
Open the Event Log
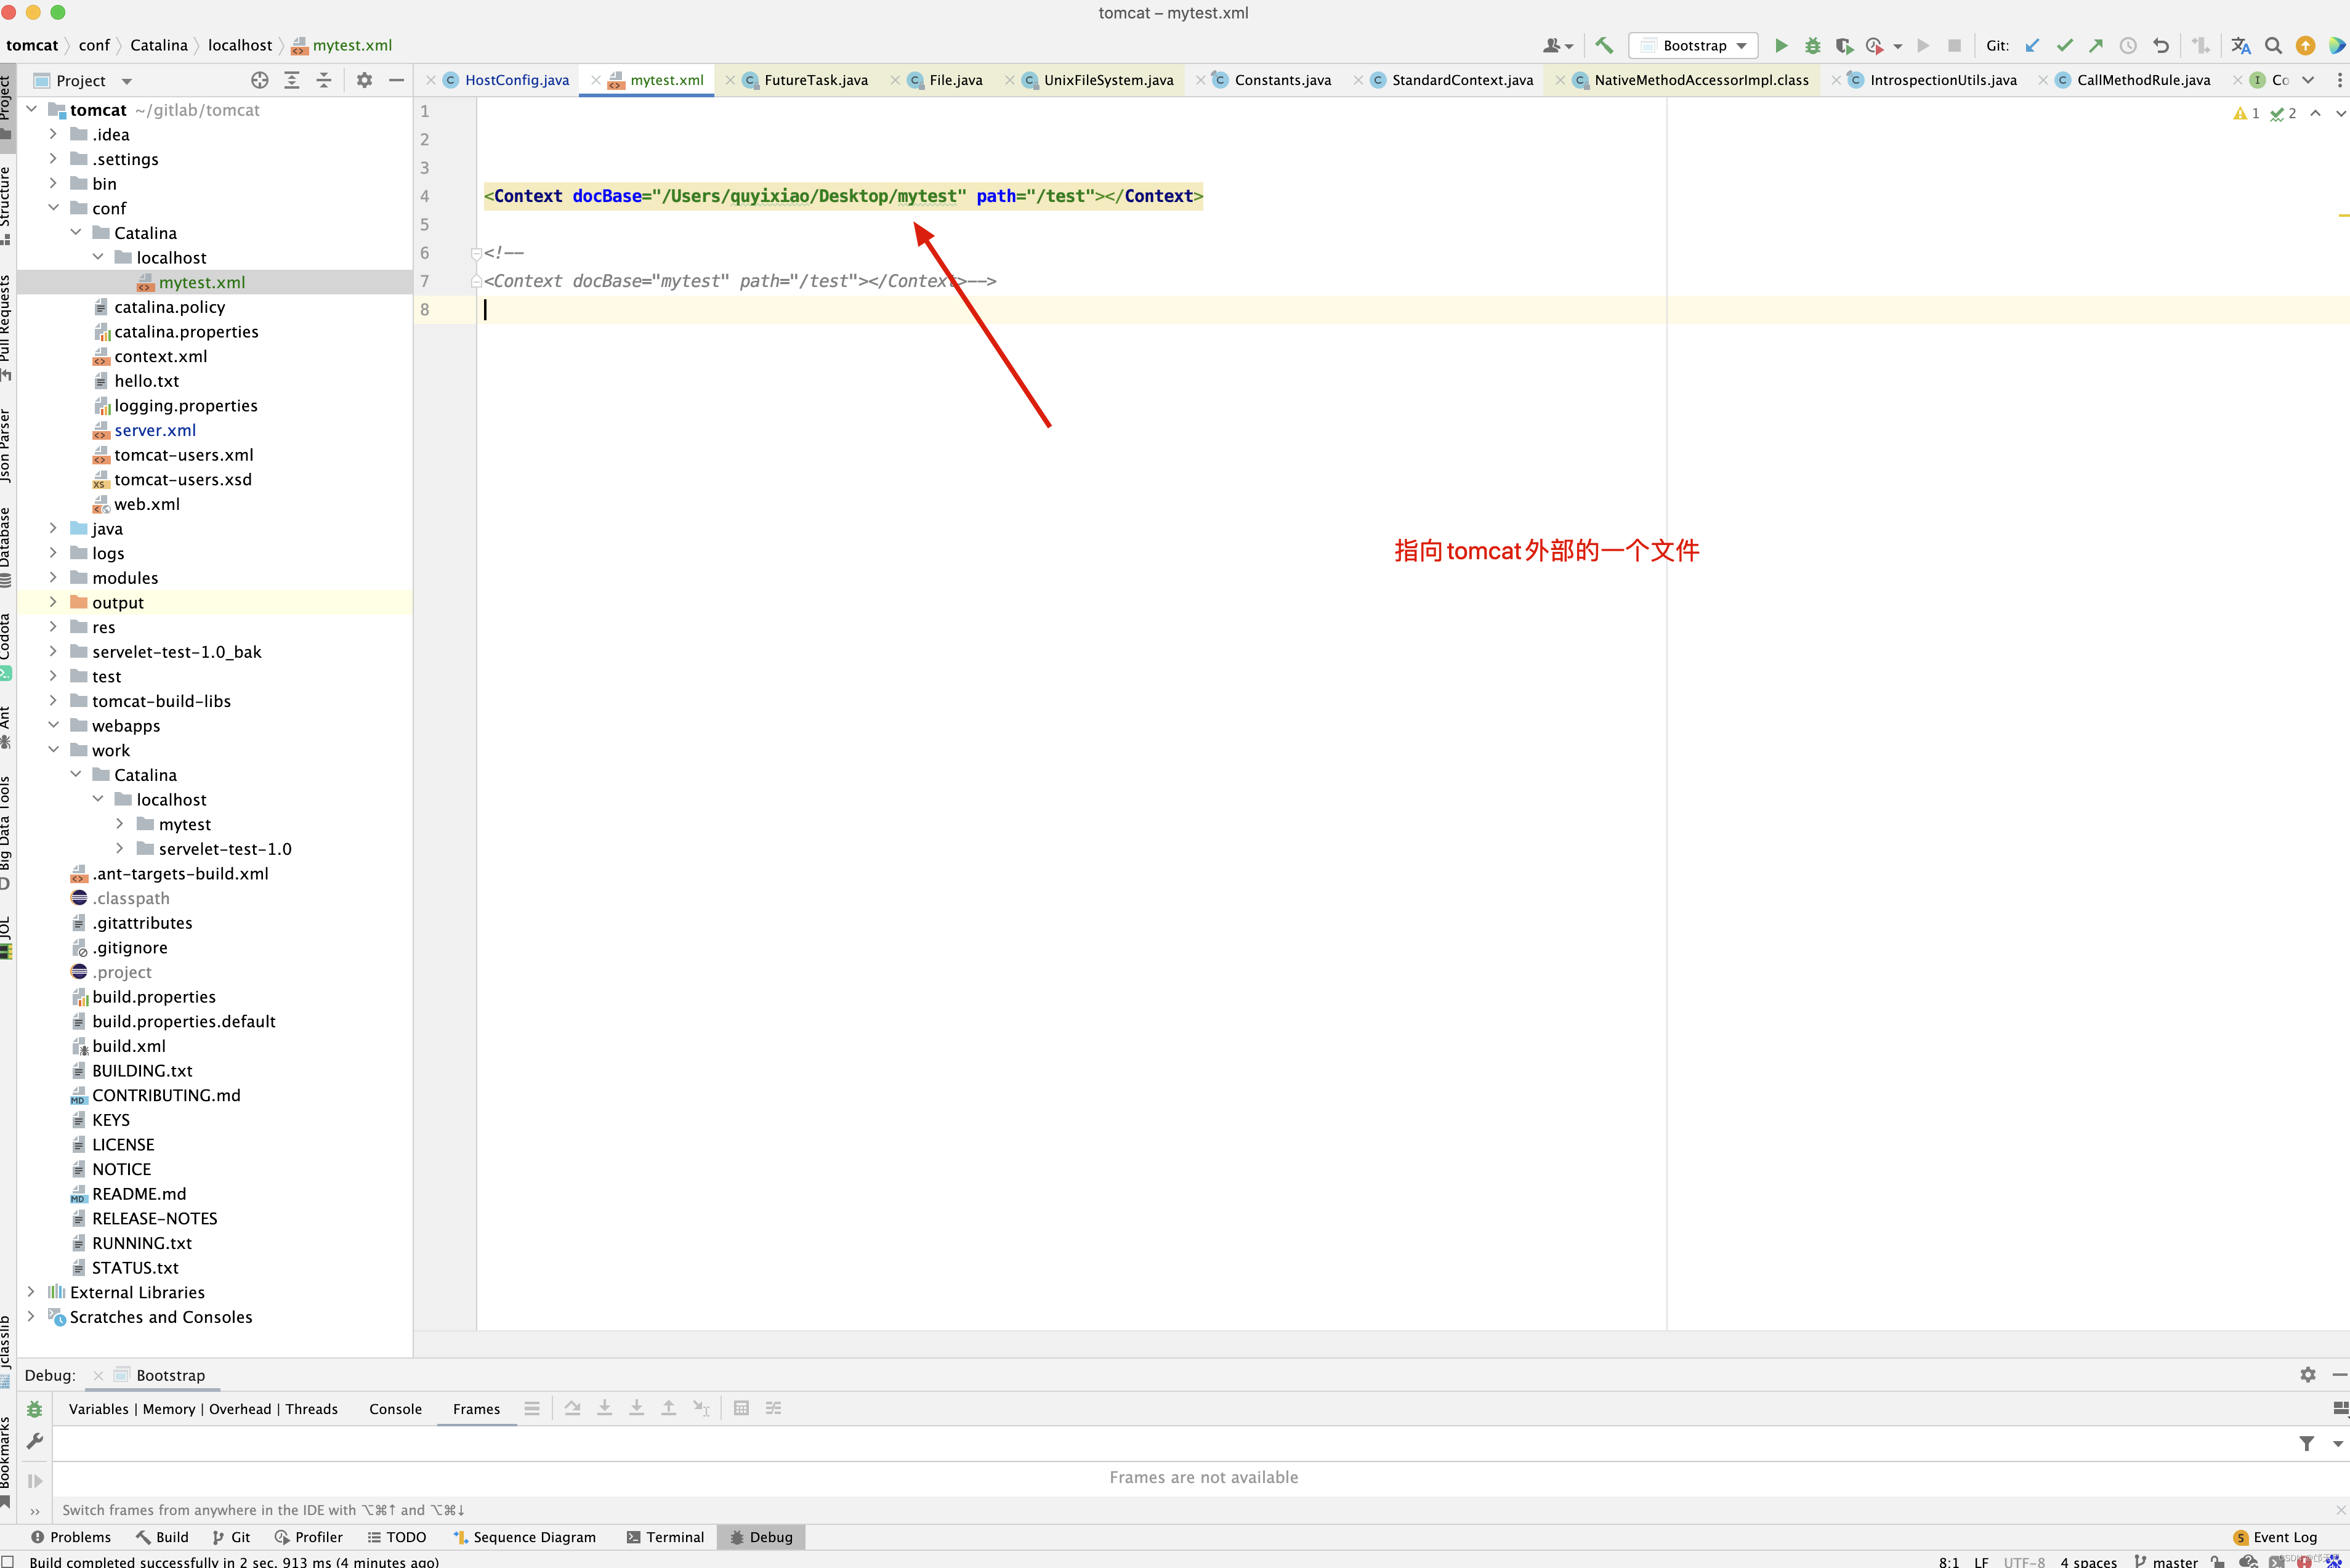[x=2275, y=1537]
